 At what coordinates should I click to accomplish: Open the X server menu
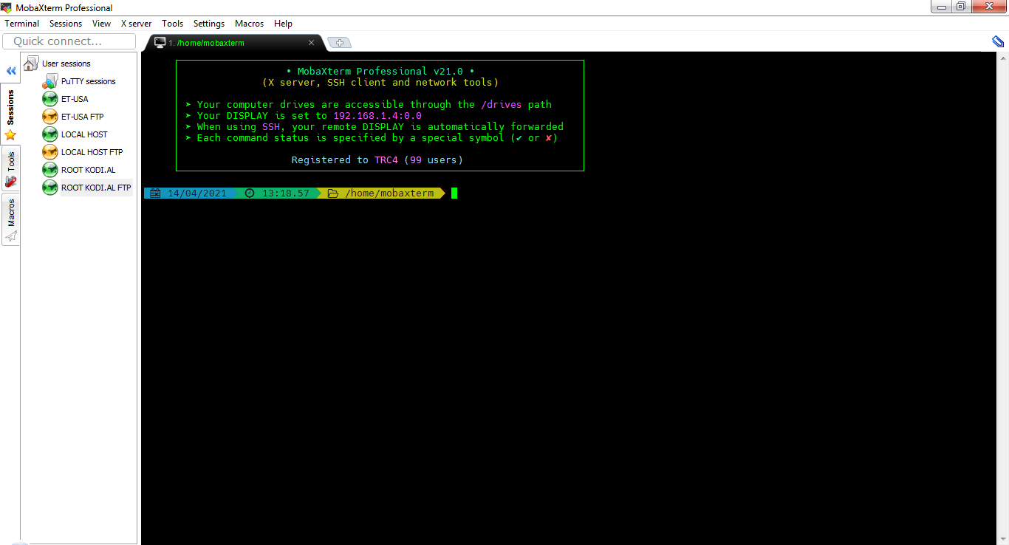[136, 24]
